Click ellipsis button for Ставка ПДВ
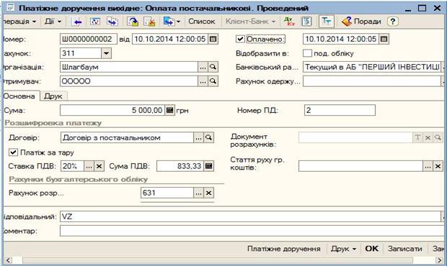Image resolution: width=447 pixels, height=266 pixels. (89, 166)
